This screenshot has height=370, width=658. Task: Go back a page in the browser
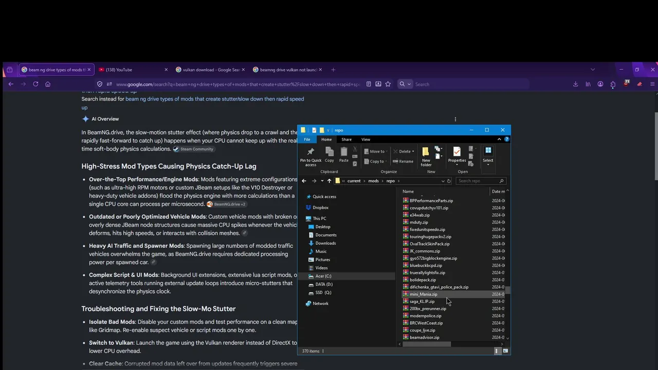coord(11,84)
